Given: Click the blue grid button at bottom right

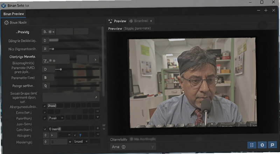Looking at the screenshot, I should click(x=252, y=145).
